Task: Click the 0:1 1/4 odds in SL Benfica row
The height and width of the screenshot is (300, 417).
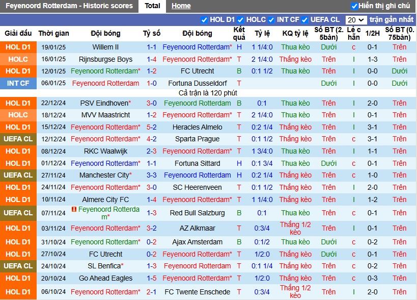Action: [262, 266]
